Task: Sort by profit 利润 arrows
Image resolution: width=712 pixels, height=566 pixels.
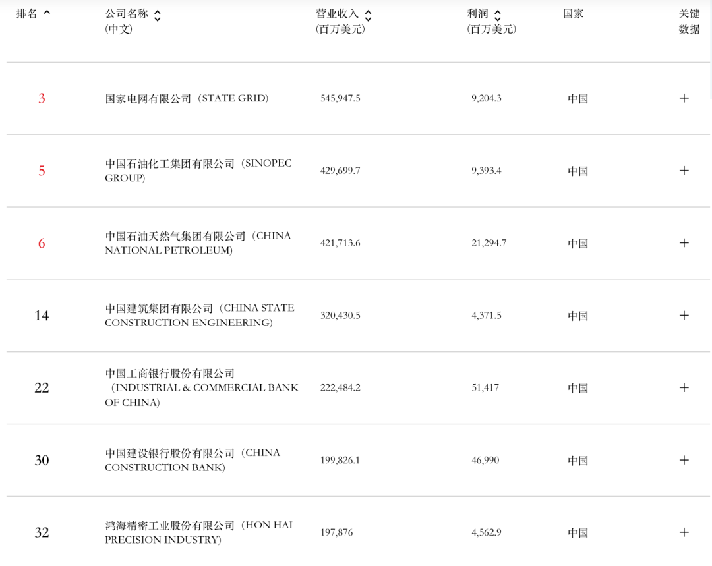Action: point(497,15)
